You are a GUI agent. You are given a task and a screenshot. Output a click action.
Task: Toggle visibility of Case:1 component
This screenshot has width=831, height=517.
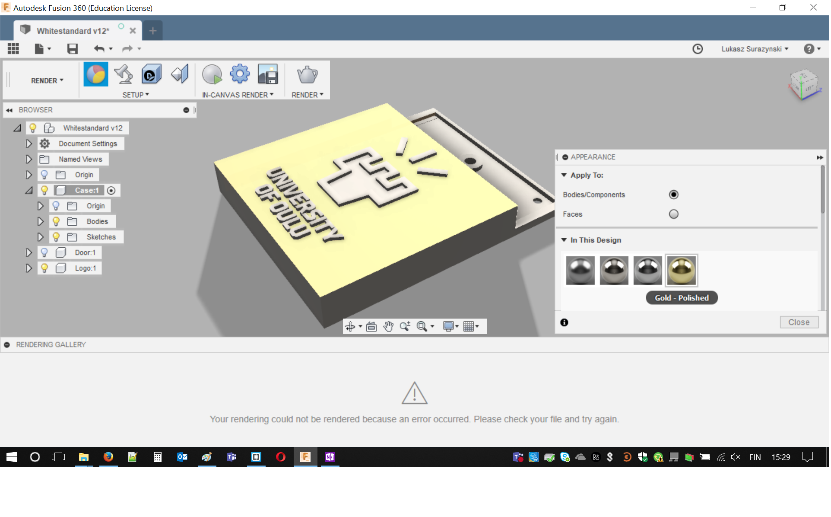click(44, 191)
